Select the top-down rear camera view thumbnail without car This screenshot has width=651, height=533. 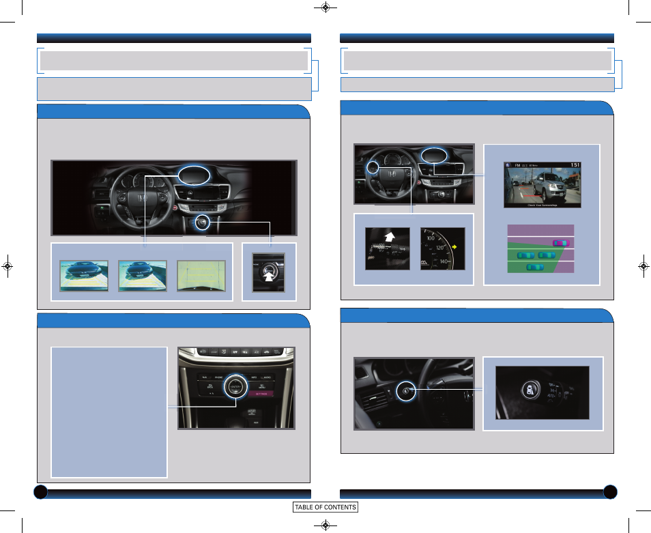[201, 276]
